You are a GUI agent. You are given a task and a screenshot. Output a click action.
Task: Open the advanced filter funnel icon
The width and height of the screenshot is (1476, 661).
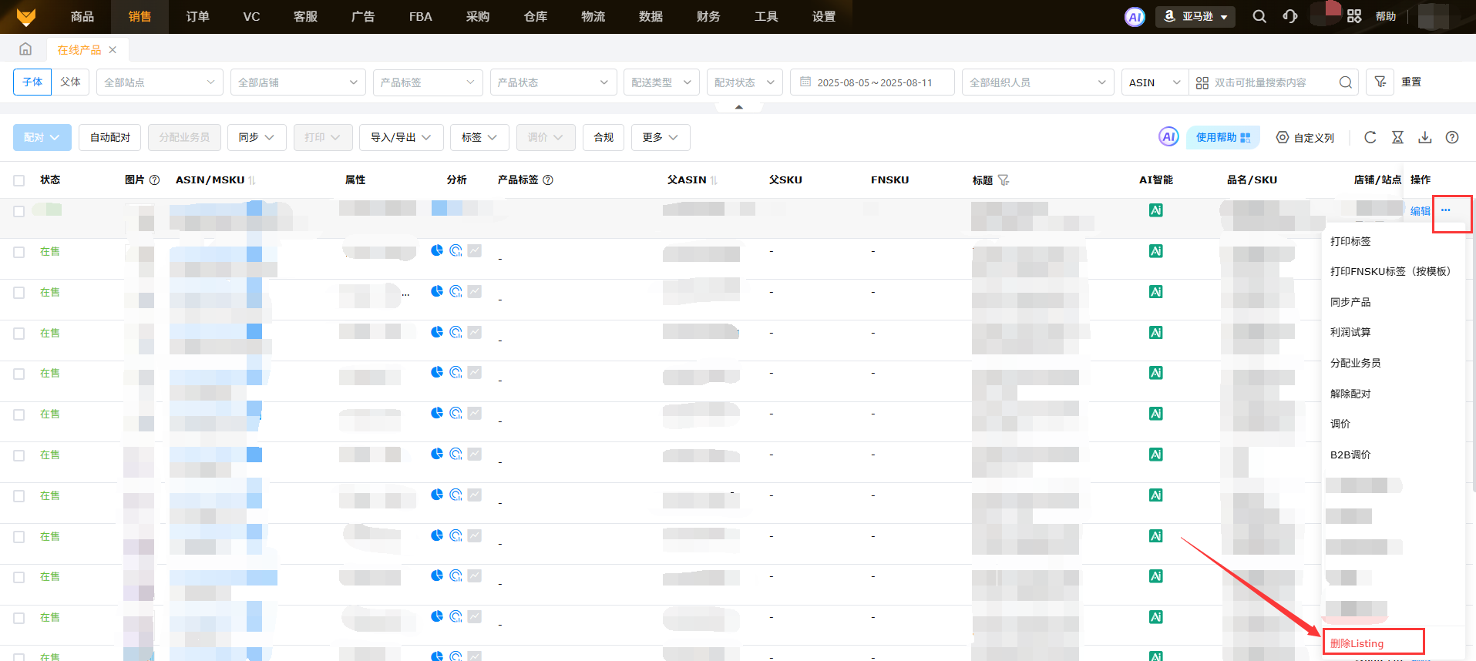coord(1380,82)
